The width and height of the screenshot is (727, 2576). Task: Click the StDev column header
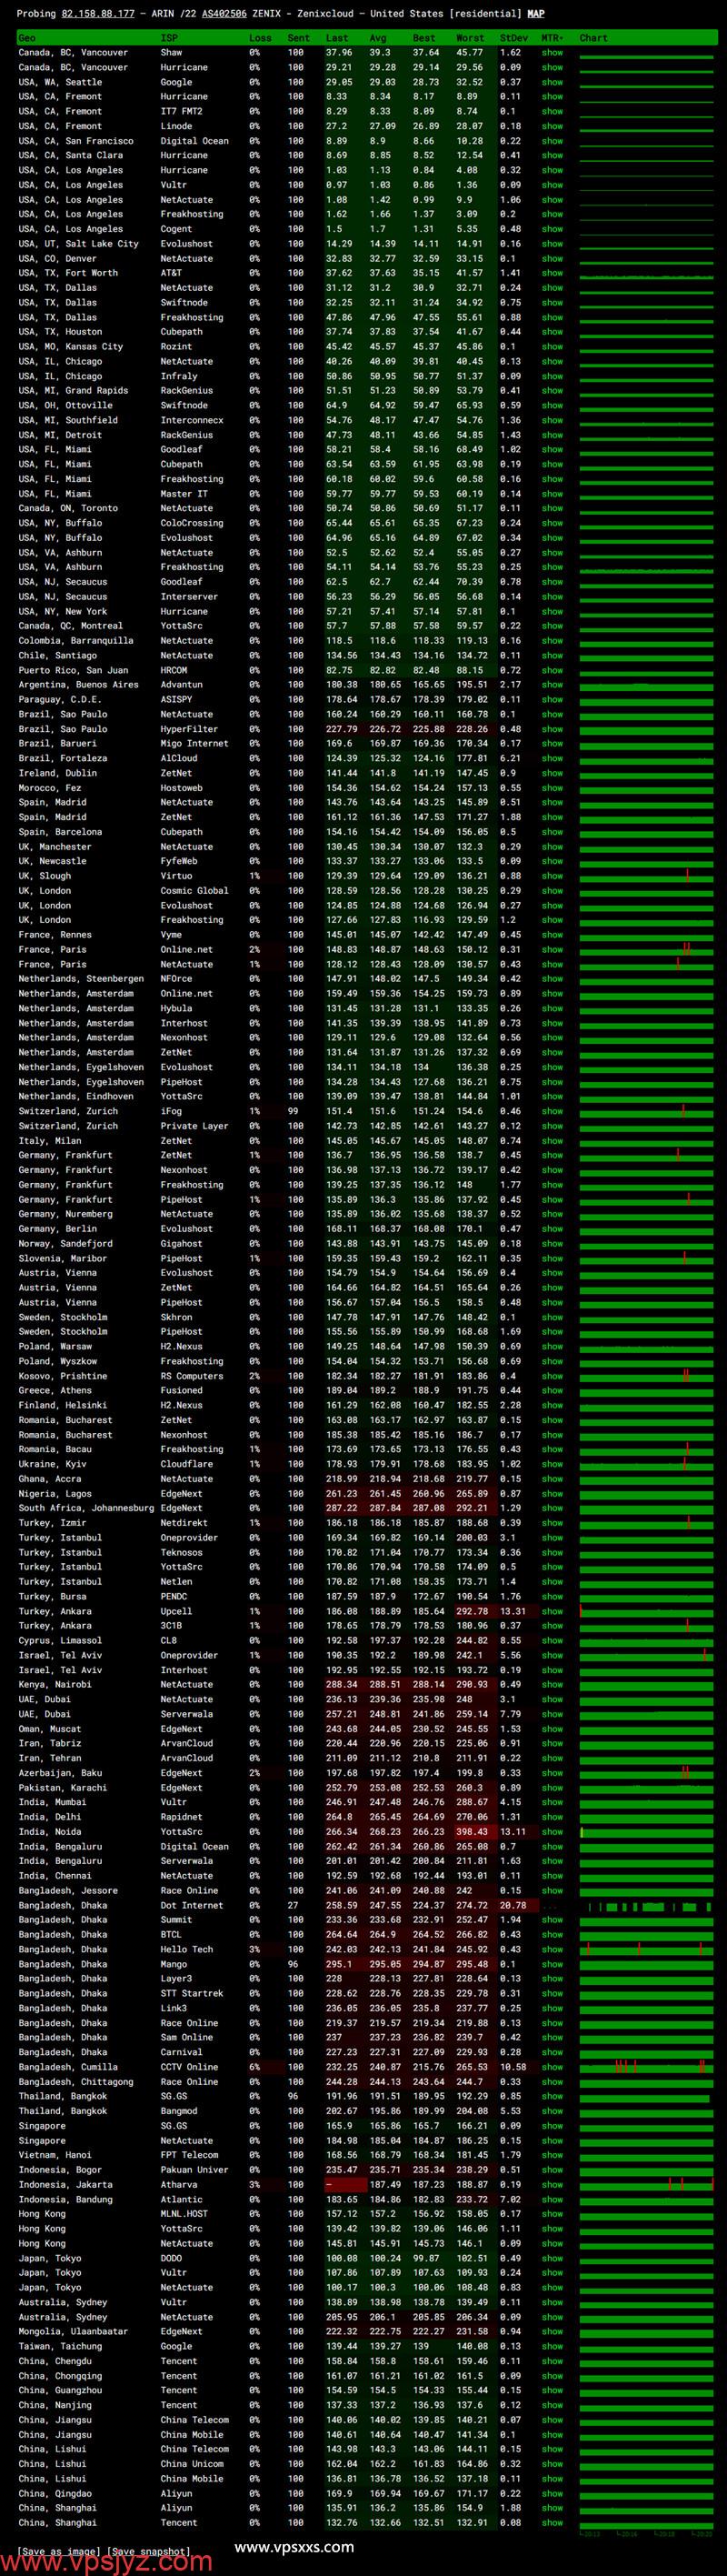pos(513,38)
